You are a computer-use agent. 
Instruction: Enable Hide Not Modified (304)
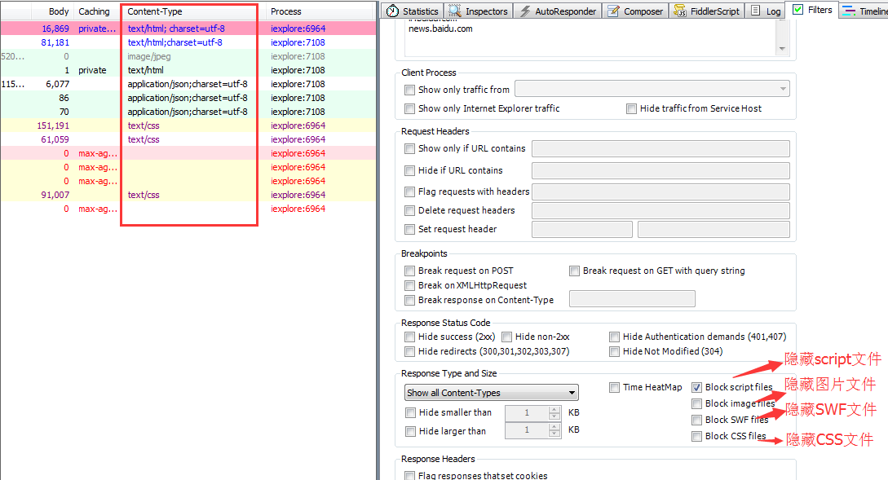[615, 352]
